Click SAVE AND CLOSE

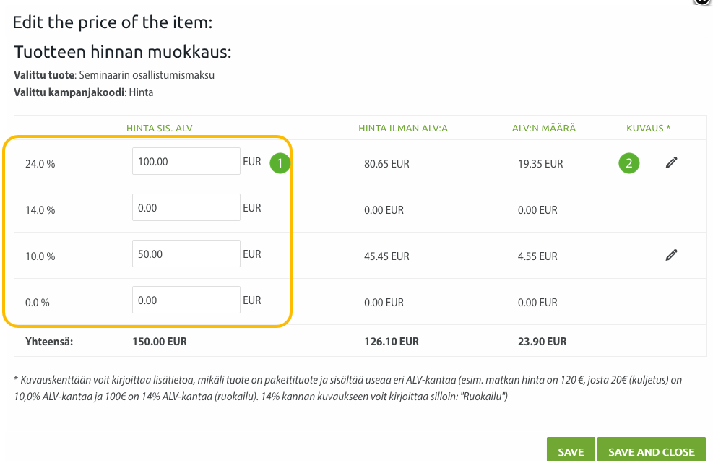tap(651, 451)
